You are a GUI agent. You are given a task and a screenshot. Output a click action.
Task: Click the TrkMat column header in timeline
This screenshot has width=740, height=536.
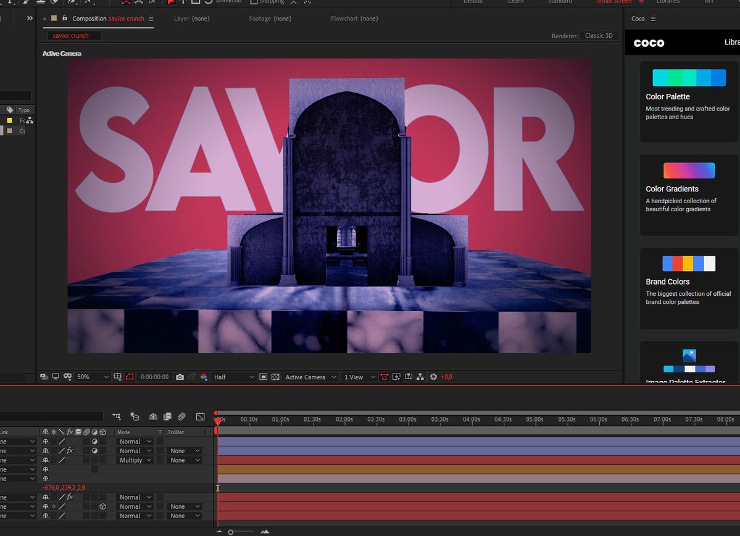175,432
